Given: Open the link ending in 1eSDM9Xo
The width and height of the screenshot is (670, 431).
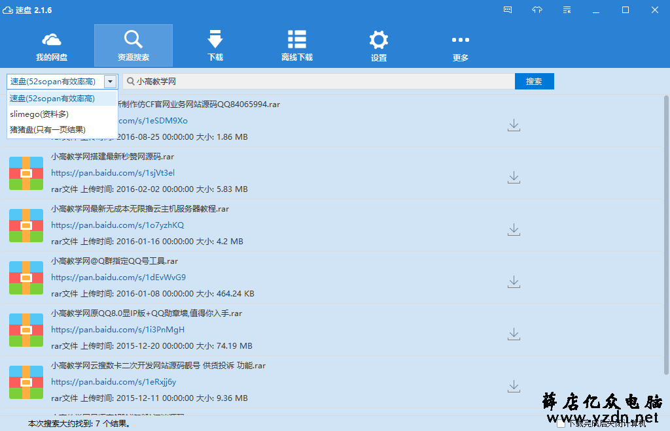Looking at the screenshot, I should [x=153, y=121].
